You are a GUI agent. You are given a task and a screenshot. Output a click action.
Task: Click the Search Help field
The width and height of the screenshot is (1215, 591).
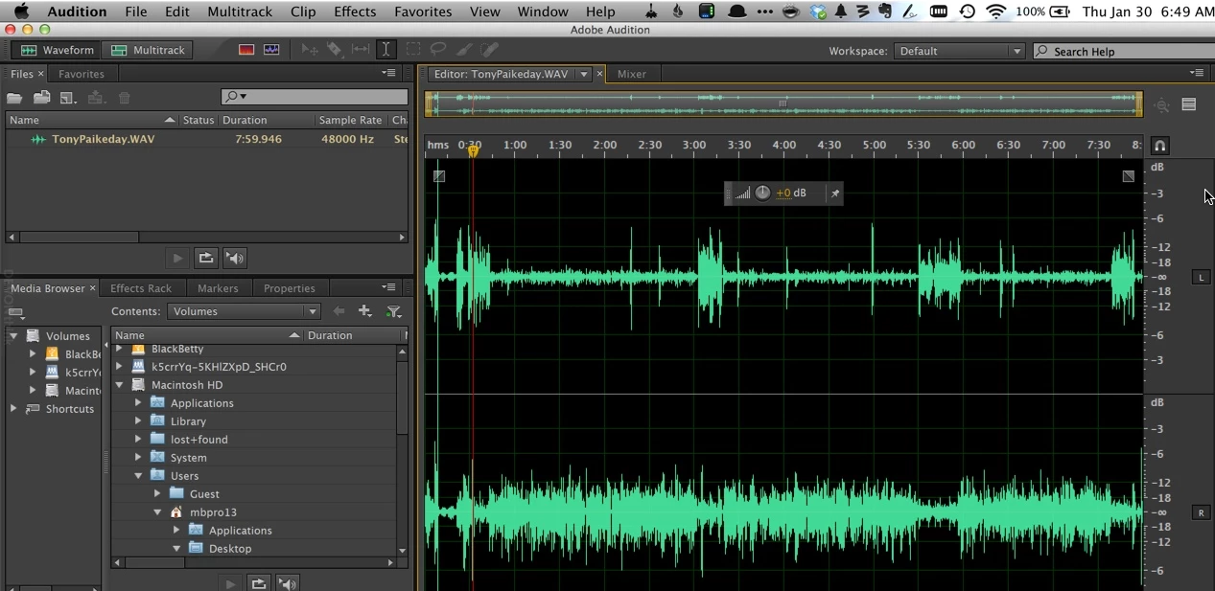point(1123,52)
